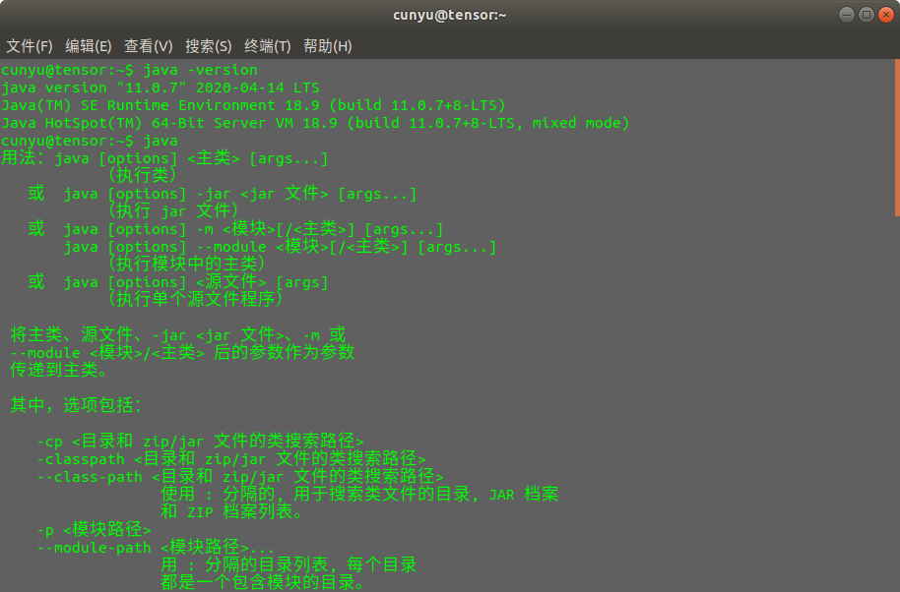Maximize the terminal window
The width and height of the screenshot is (900, 592).
pyautogui.click(x=866, y=15)
